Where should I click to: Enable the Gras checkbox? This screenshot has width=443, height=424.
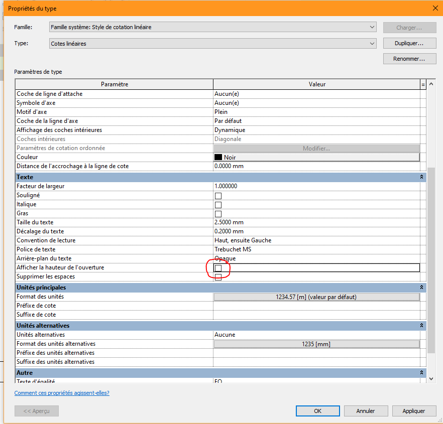coord(218,213)
